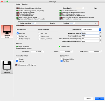The width and height of the screenshot is (105, 101).
Task: Adjust the Font Size slider
Action: coord(79,23)
